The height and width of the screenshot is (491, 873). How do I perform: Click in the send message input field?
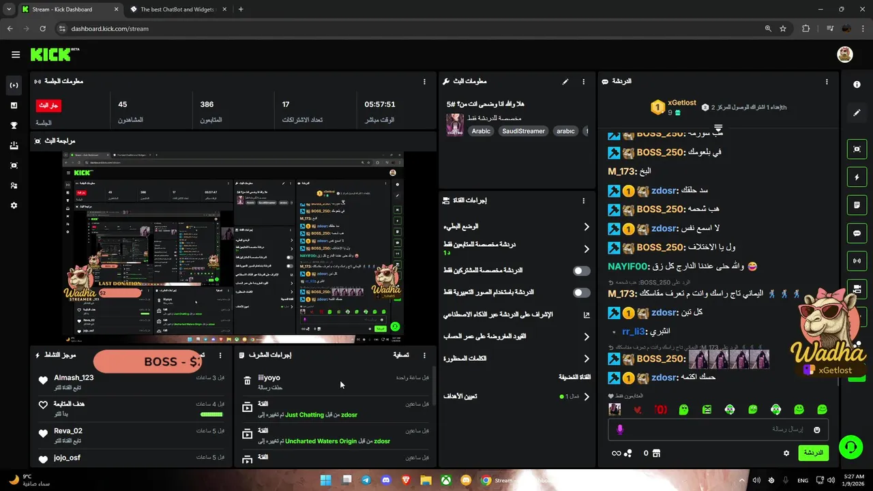(x=718, y=430)
